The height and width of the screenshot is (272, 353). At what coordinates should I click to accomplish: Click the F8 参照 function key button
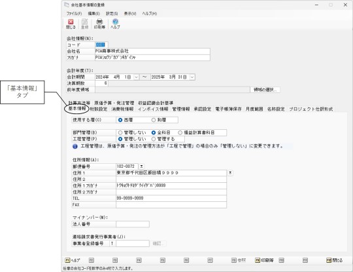[x=239, y=260]
